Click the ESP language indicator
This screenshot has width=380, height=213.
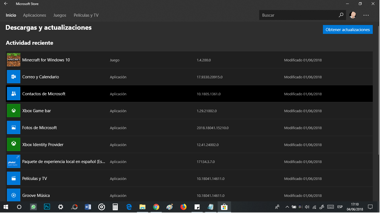(x=340, y=207)
